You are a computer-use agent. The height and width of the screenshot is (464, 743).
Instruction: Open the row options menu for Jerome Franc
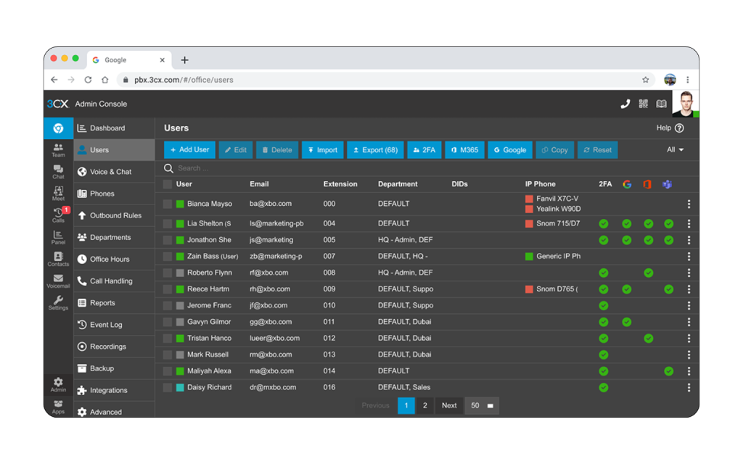[689, 305]
